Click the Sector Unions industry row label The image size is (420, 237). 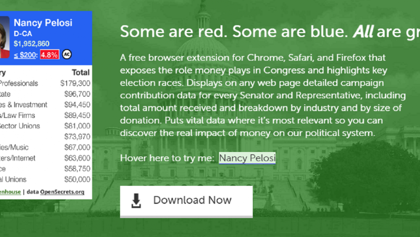pyautogui.click(x=20, y=126)
